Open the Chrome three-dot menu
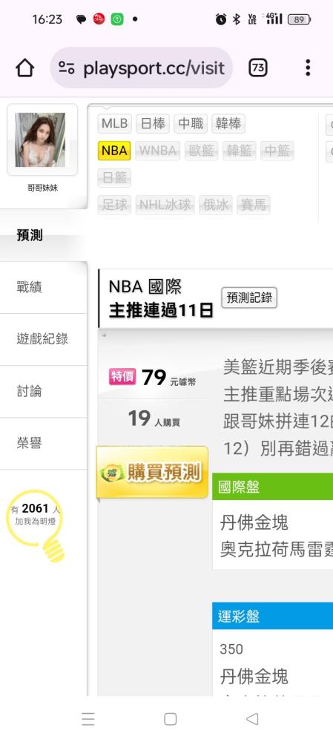This screenshot has height=742, width=333. point(308,68)
